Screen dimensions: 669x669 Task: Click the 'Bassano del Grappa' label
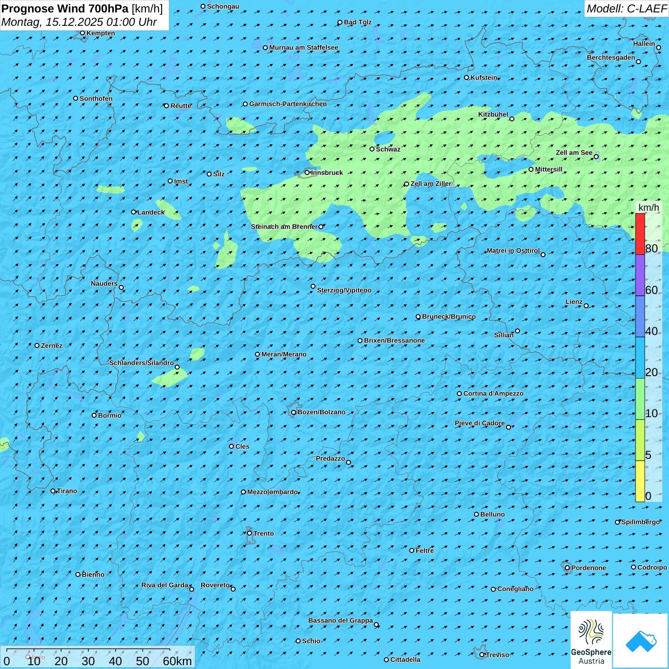click(341, 621)
